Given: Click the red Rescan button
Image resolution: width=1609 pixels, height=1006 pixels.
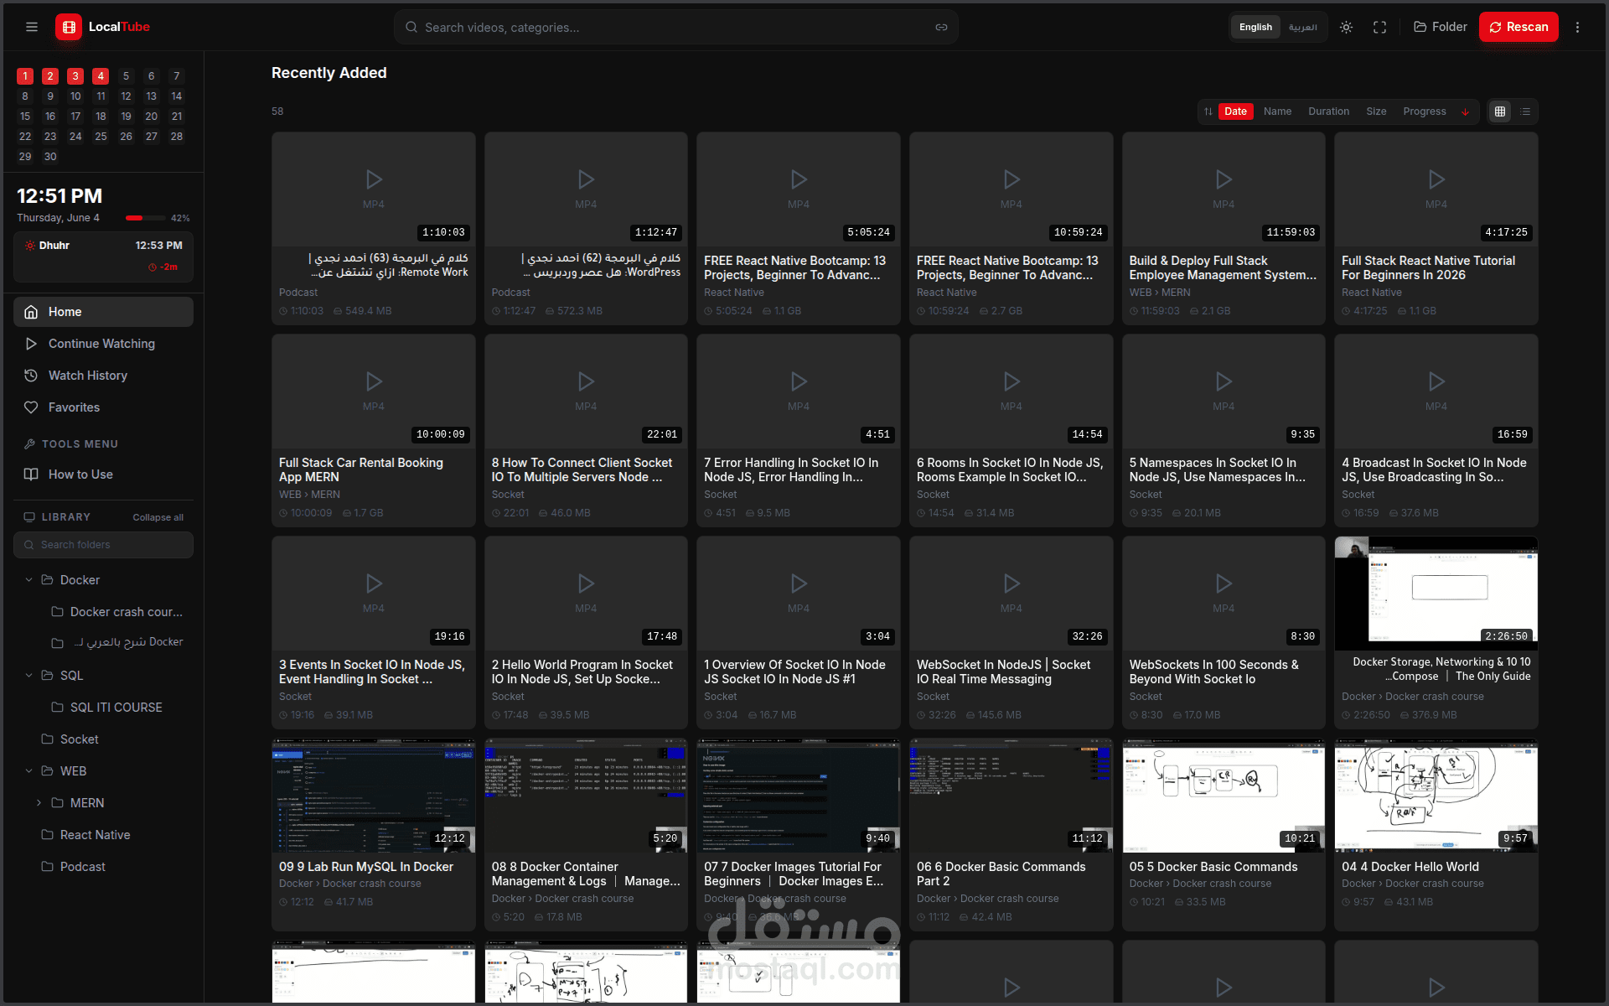Looking at the screenshot, I should (x=1518, y=27).
